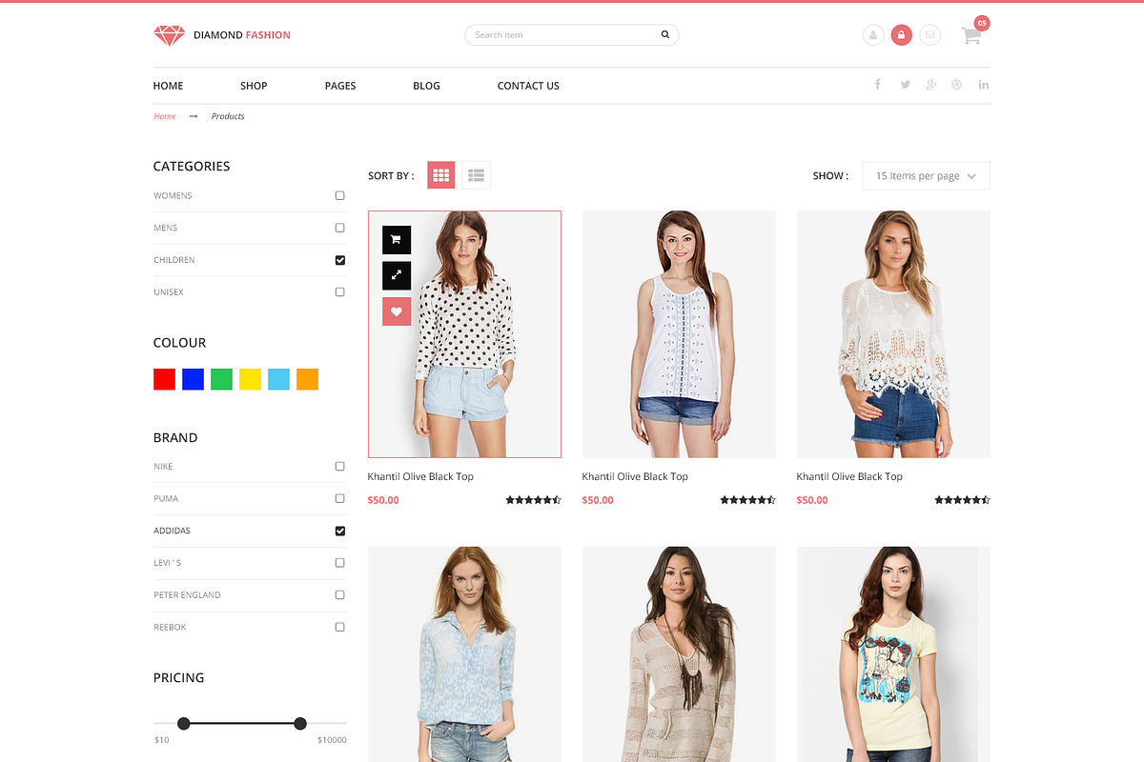Click the Products breadcrumb

click(228, 116)
